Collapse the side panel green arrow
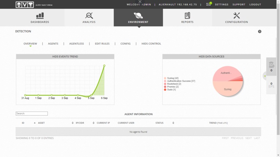280x157 pixels. coord(265,76)
